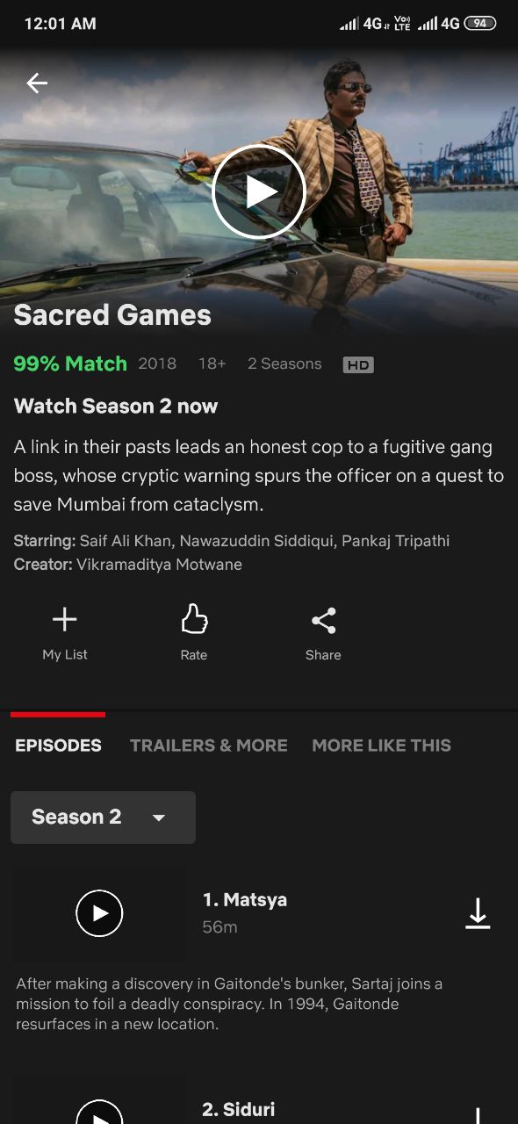518x1124 pixels.
Task: Tap the Sacred Games title
Action: point(112,315)
